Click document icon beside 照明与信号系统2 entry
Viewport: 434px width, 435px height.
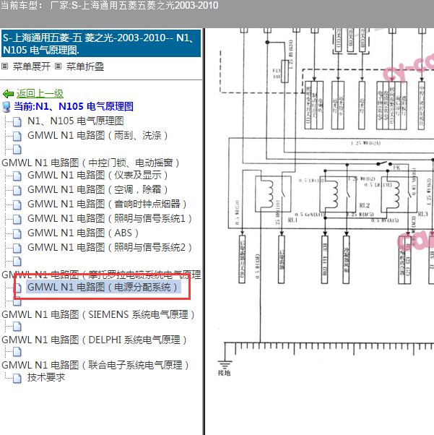(17, 249)
